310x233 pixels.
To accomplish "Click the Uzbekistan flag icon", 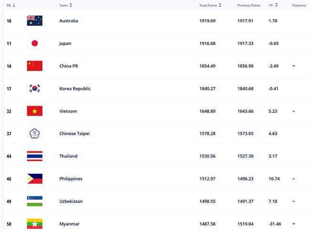I will [34, 201].
